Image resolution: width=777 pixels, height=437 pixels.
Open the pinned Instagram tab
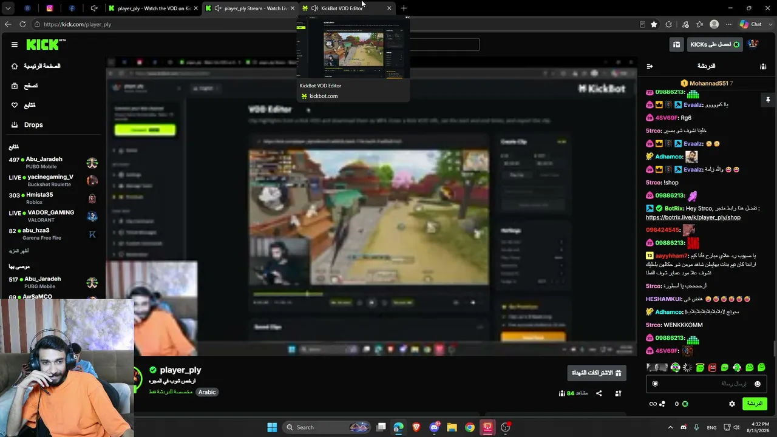[50, 8]
